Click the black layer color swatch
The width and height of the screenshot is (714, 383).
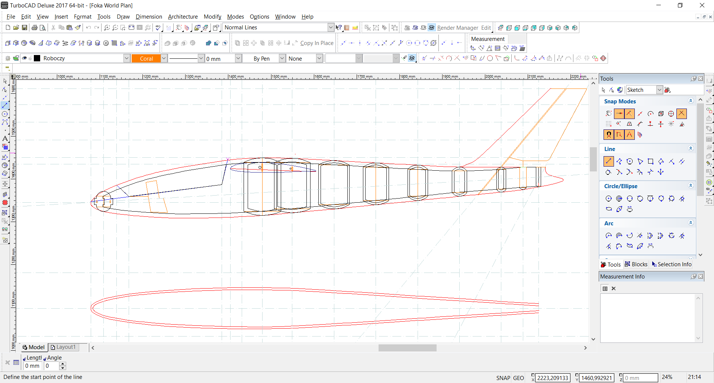pos(37,58)
